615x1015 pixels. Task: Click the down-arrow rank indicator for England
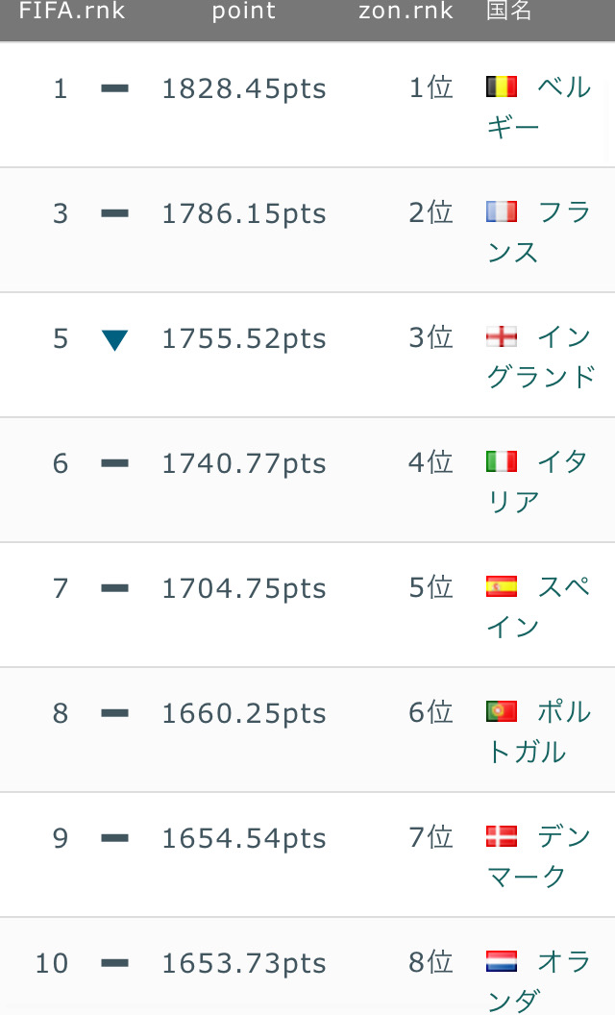click(114, 340)
